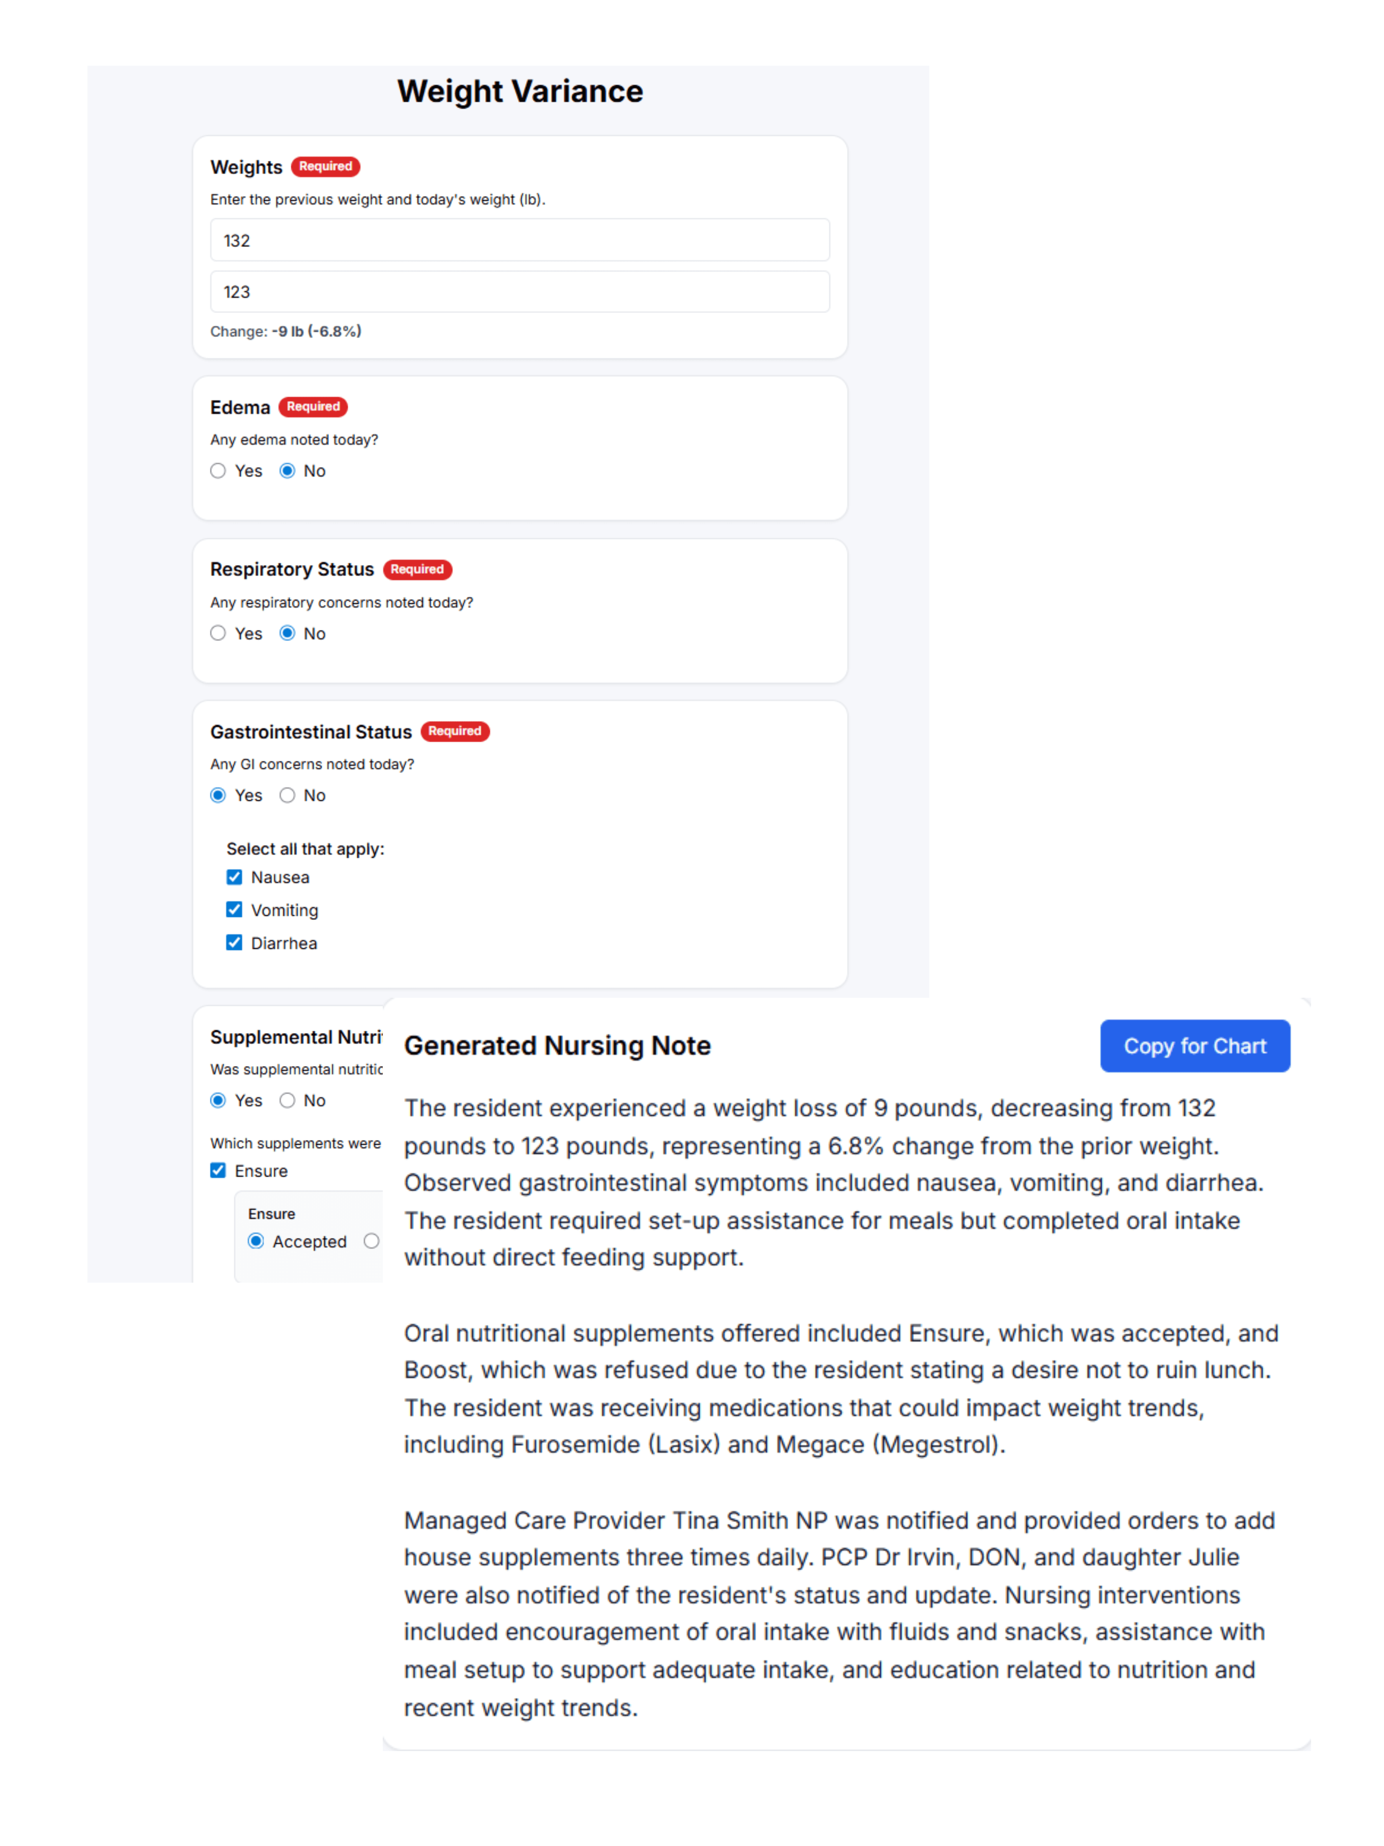Click the Copy for Chart button
Viewport: 1384px width, 1846px height.
click(1194, 1046)
